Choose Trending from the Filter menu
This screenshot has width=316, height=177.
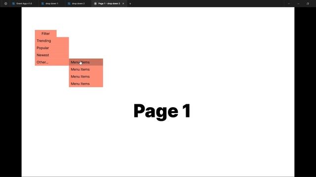click(52, 41)
